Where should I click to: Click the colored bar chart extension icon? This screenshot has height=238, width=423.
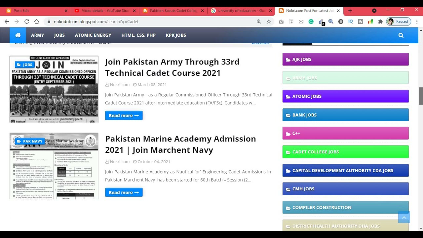[x=370, y=21]
